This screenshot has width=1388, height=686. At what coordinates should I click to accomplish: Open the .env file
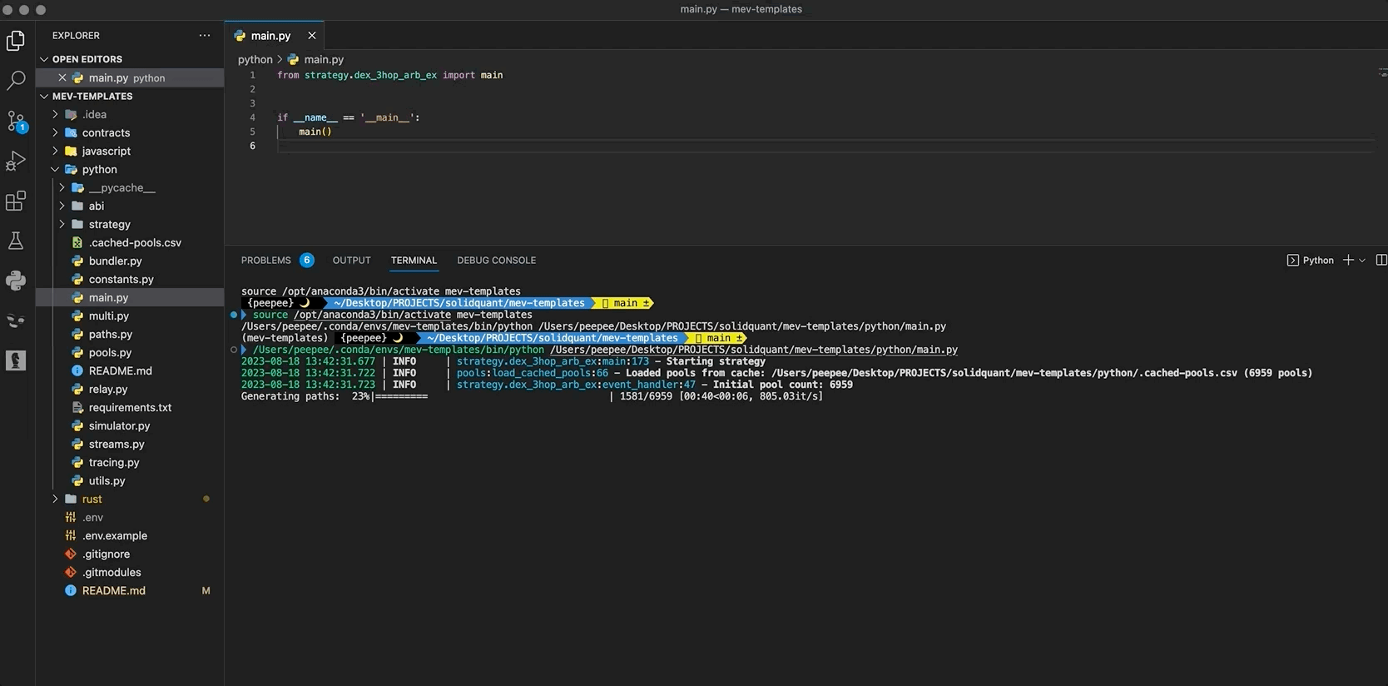coord(130,517)
